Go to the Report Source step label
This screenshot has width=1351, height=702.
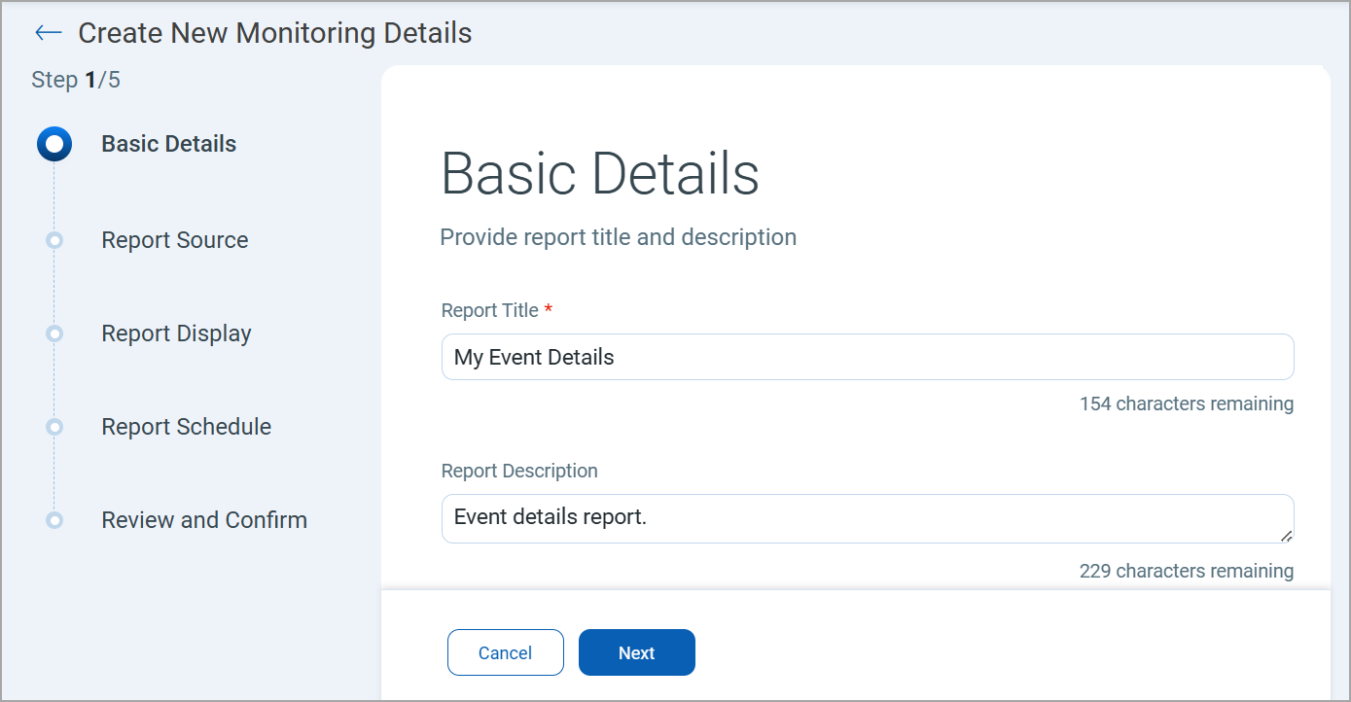(174, 240)
